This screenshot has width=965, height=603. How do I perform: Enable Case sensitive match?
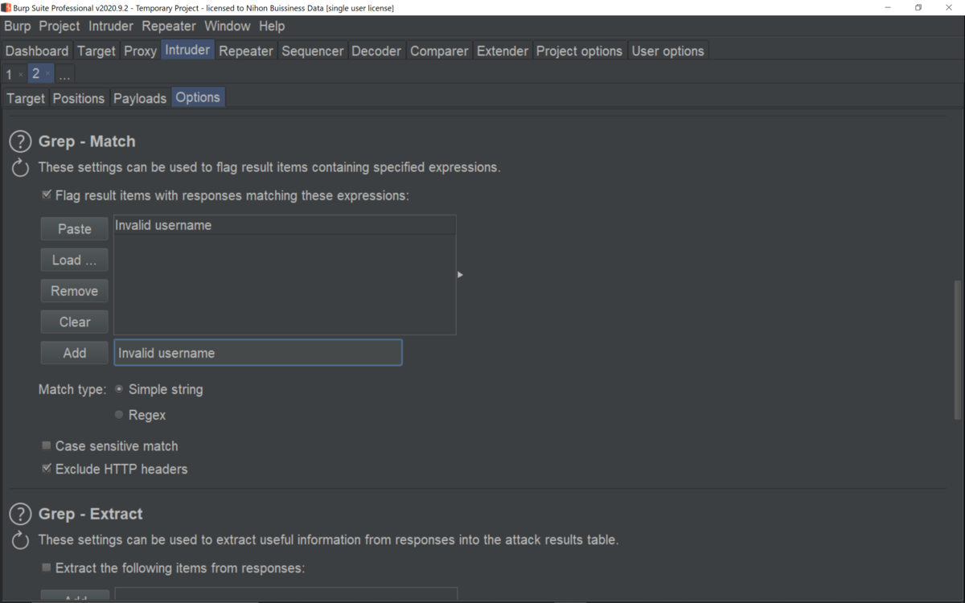click(47, 445)
